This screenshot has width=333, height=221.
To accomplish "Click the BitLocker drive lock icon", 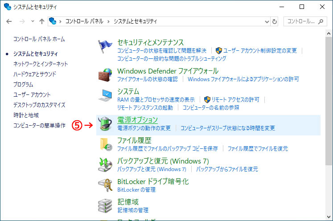I will (x=105, y=185).
